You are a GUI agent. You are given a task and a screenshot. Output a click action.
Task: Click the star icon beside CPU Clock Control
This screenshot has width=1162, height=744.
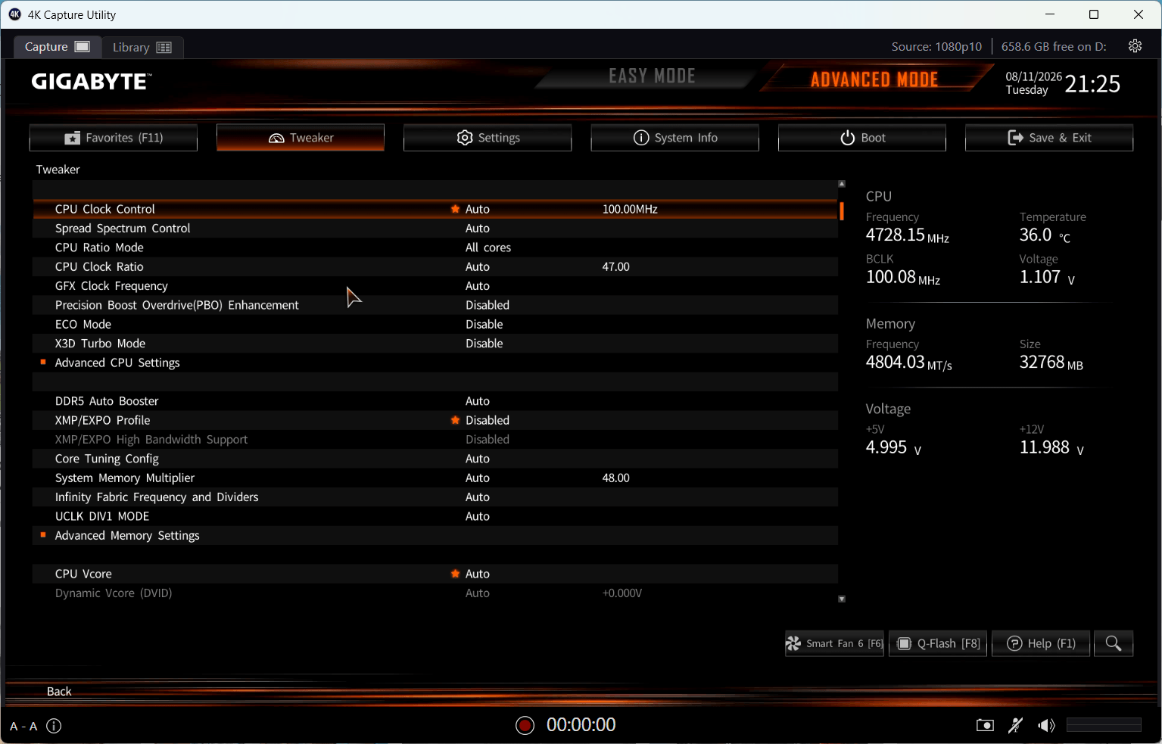(x=455, y=209)
